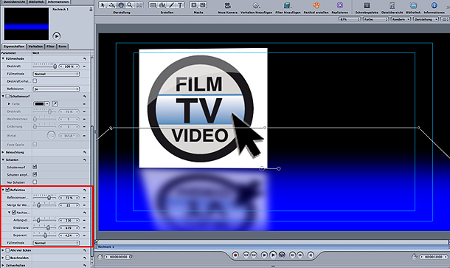Switch to Bibliothek tab

point(36,1)
